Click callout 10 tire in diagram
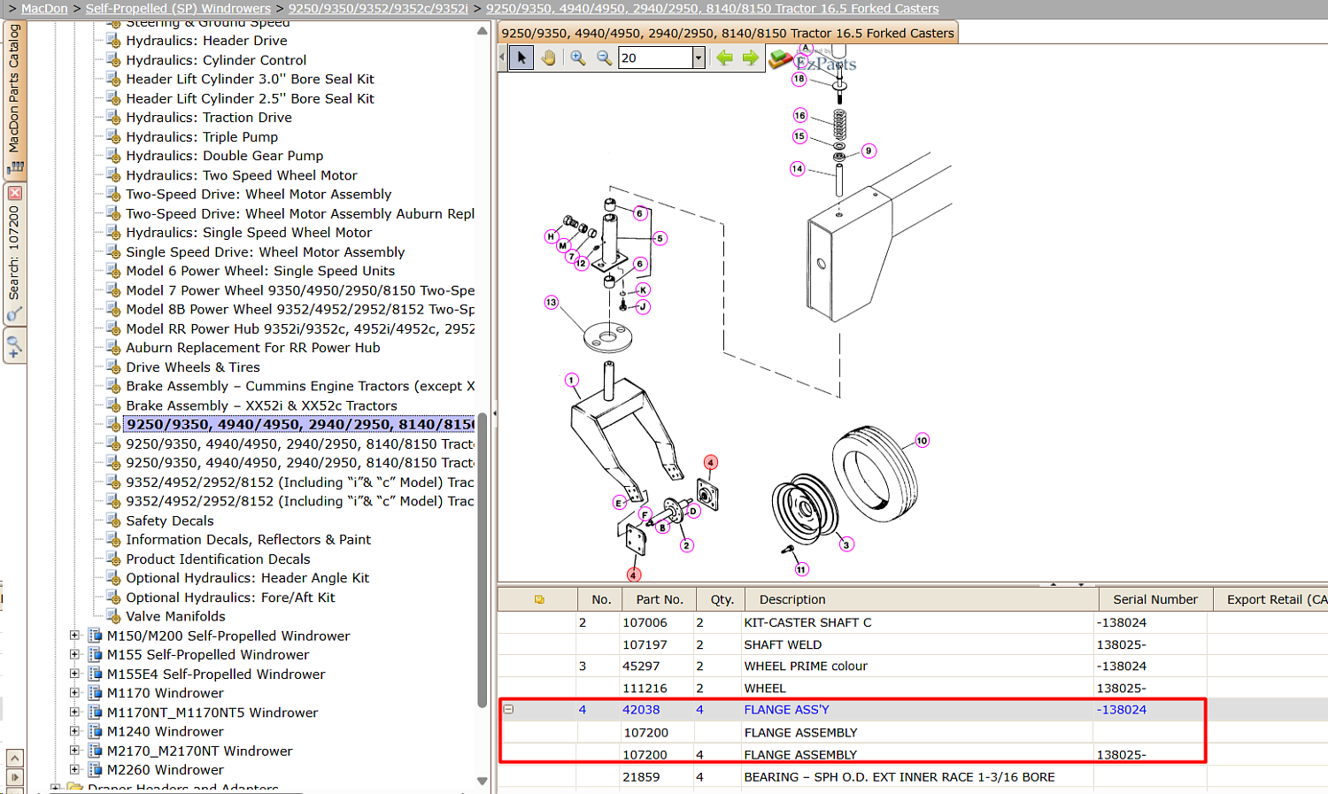The width and height of the screenshot is (1328, 794). pyautogui.click(x=922, y=441)
